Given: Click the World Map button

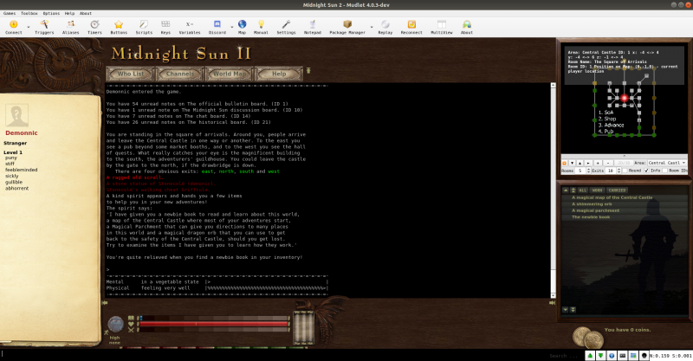Looking at the screenshot, I should [230, 74].
